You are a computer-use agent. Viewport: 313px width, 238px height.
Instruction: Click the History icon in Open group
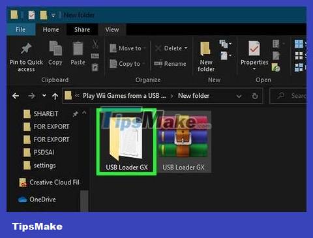pyautogui.click(x=276, y=67)
